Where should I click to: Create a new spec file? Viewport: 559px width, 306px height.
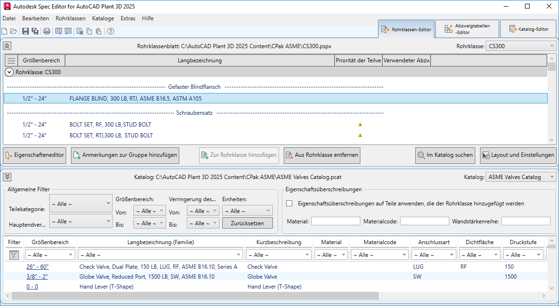4,31
